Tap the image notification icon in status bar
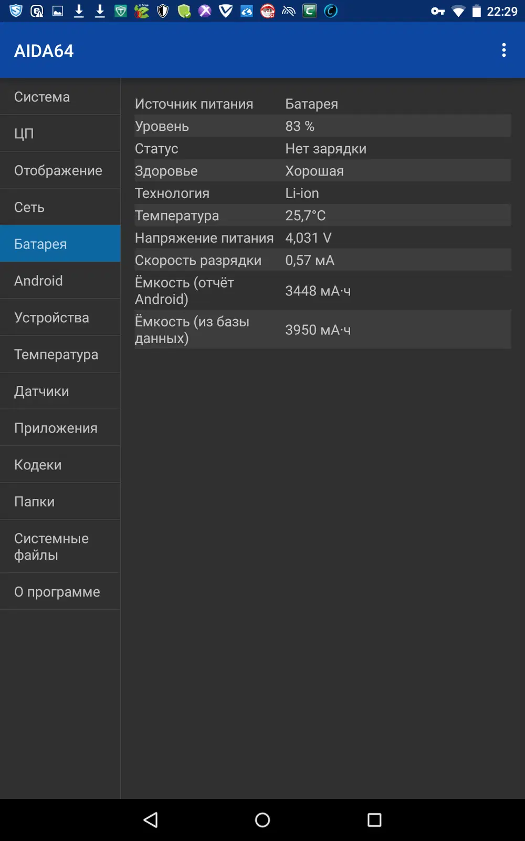525x841 pixels. 58,11
